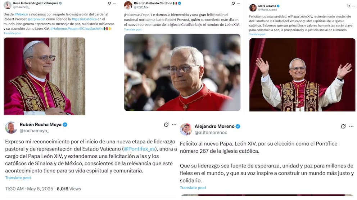357x200 pixels.
Task: Open photo in Mara Lezama's post
Action: (x=302, y=75)
